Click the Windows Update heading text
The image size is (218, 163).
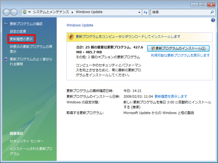(x=80, y=25)
